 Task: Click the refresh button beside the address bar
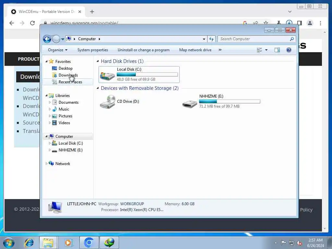pyautogui.click(x=211, y=39)
